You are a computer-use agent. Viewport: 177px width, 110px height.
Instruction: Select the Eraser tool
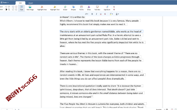coord(65,8)
